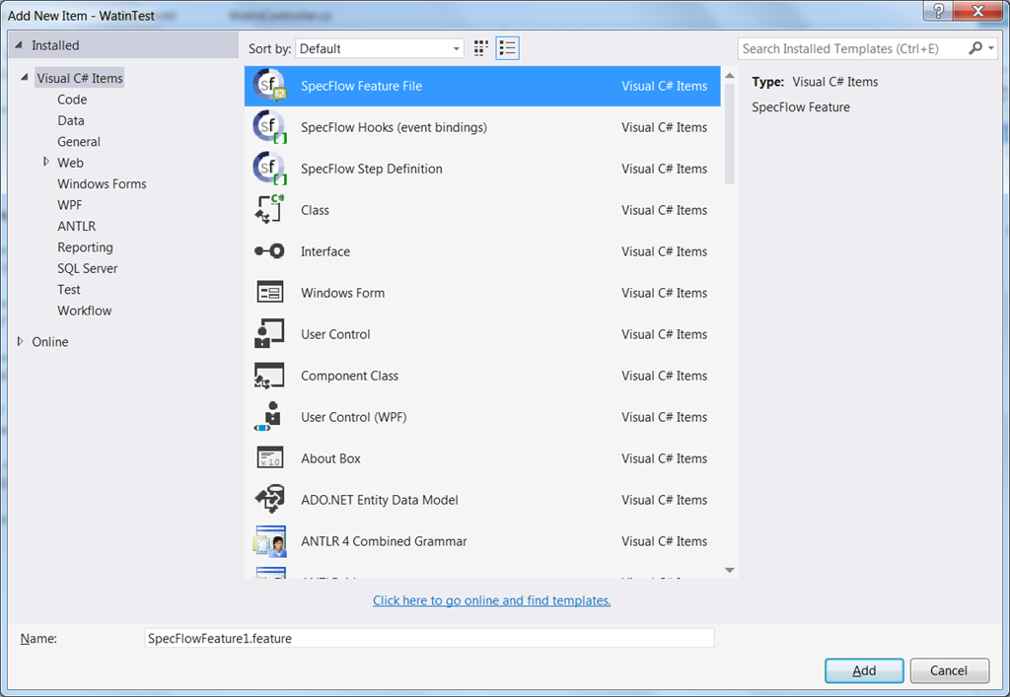Select the Code category
The width and height of the screenshot is (1010, 697).
[x=72, y=100]
